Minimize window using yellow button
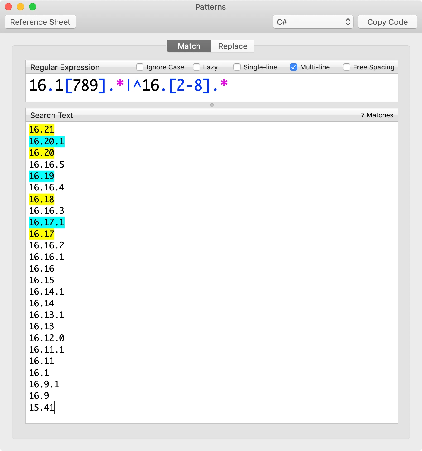Image resolution: width=422 pixels, height=451 pixels. coord(20,7)
